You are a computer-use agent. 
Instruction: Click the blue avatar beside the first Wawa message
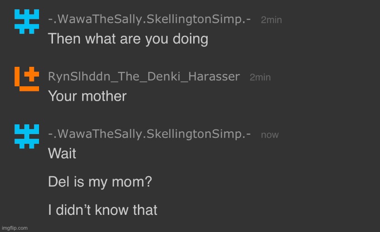point(26,22)
